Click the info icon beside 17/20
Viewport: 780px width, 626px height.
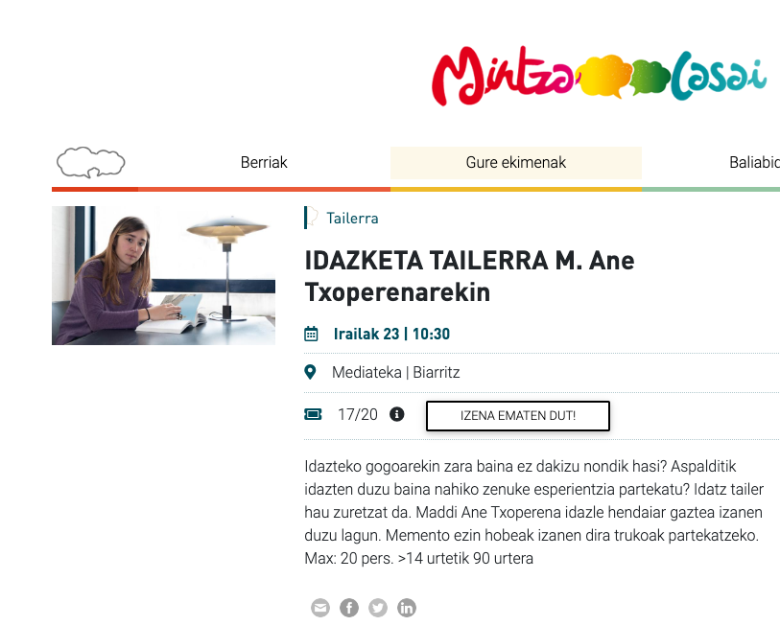point(396,414)
